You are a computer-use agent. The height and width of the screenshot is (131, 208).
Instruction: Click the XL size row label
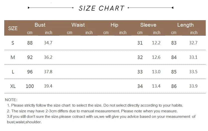(x=13, y=86)
